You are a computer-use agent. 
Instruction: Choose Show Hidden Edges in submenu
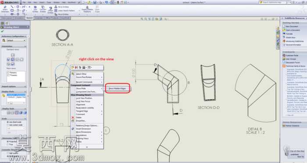point(117,88)
